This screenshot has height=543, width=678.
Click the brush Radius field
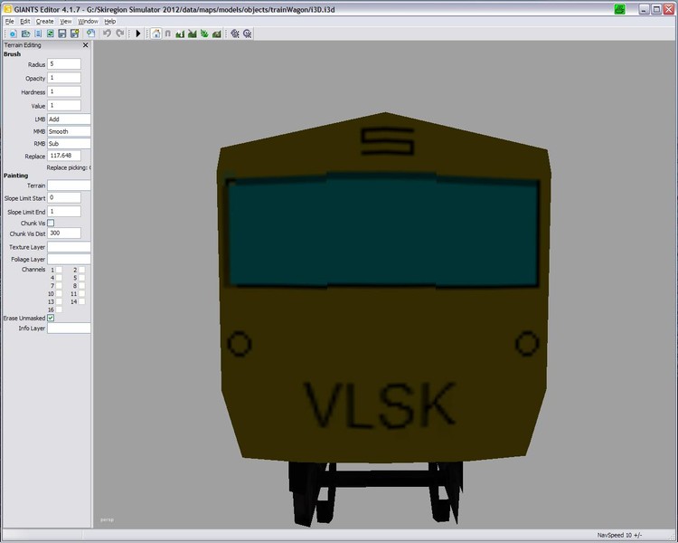[x=64, y=64]
